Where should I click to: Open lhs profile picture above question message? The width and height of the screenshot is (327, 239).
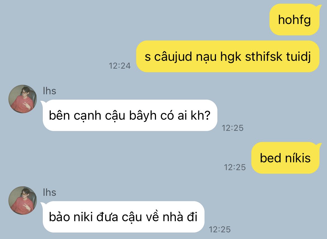[23, 99]
